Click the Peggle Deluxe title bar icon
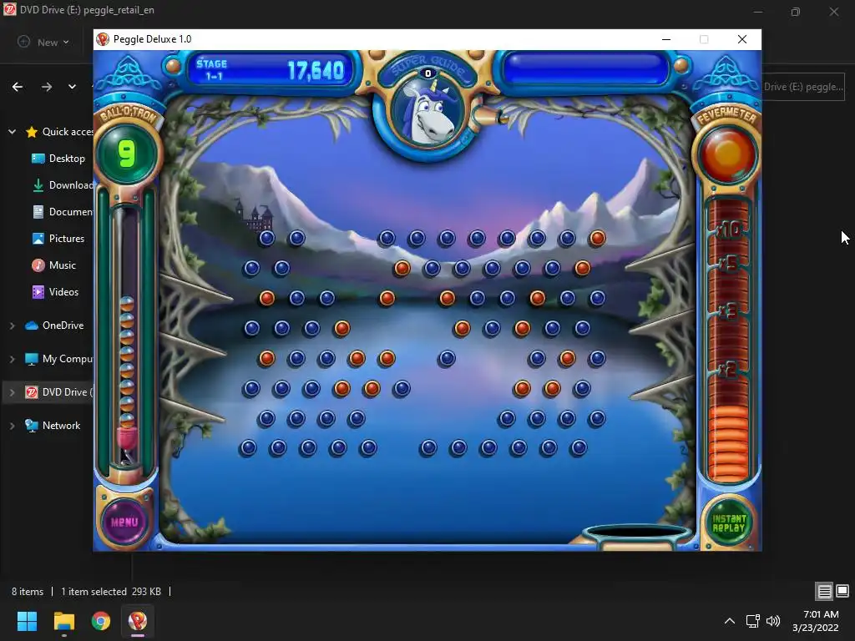The height and width of the screenshot is (641, 855). [103, 39]
